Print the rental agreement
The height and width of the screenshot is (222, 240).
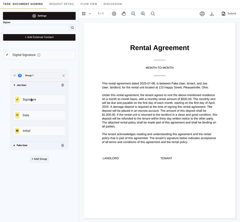(x=202, y=14)
